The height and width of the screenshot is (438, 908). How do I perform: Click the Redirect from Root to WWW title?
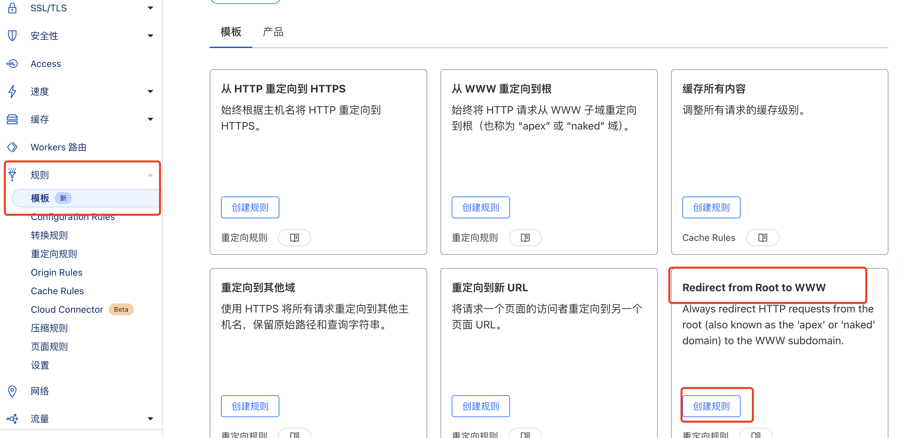(x=754, y=288)
